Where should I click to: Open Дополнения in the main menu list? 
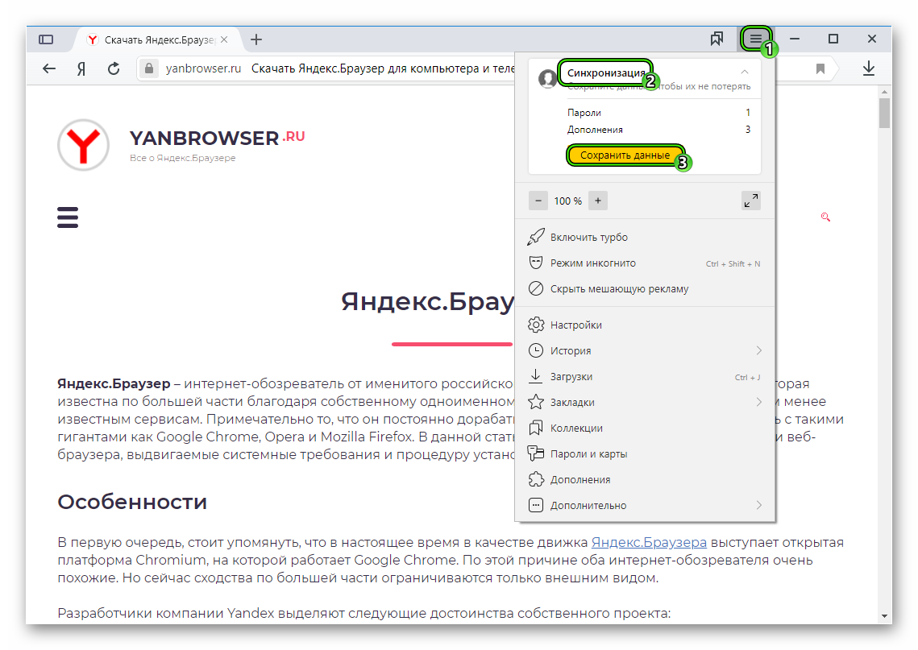click(x=645, y=479)
